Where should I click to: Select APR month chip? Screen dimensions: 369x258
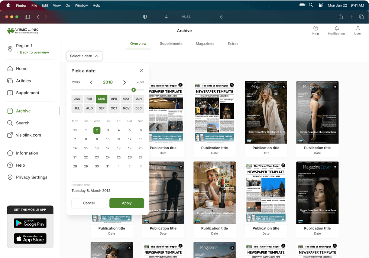(x=114, y=99)
